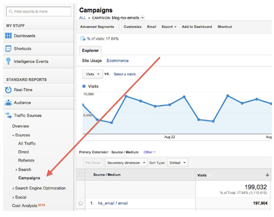This screenshot has width=274, height=217.
Task: Click the Real-Time clock icon
Action: point(8,90)
